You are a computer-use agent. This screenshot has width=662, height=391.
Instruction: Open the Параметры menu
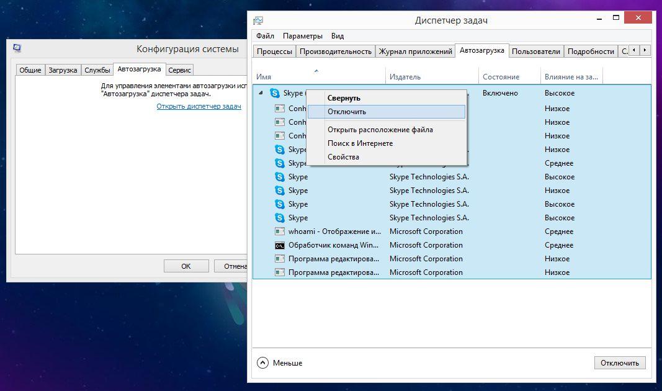coord(303,36)
